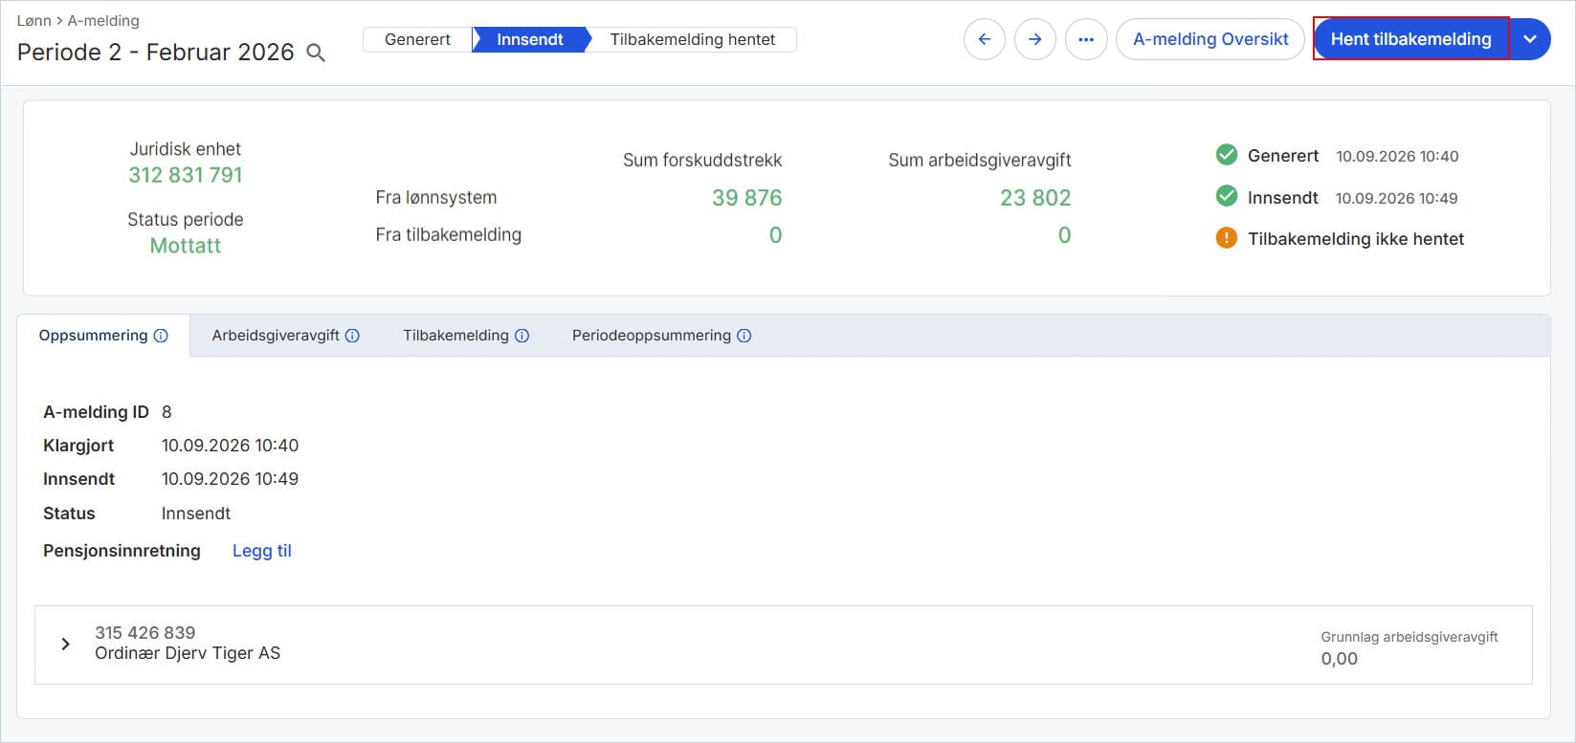Click Grunnlag arbeidsgiveravgift value 0,00
This screenshot has width=1576, height=743.
[x=1340, y=659]
